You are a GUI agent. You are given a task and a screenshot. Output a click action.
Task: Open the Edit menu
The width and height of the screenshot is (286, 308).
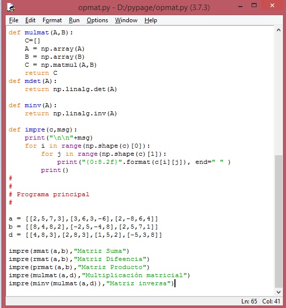click(30, 20)
